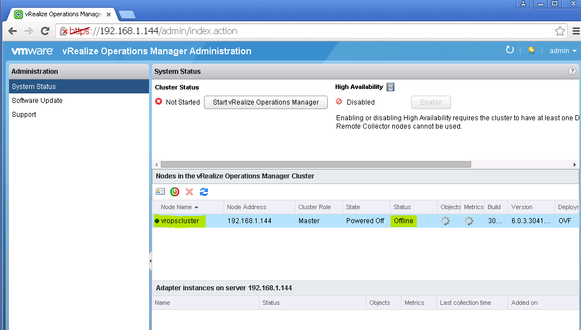The width and height of the screenshot is (581, 330).
Task: Click the take node online/offline power icon
Action: point(175,192)
